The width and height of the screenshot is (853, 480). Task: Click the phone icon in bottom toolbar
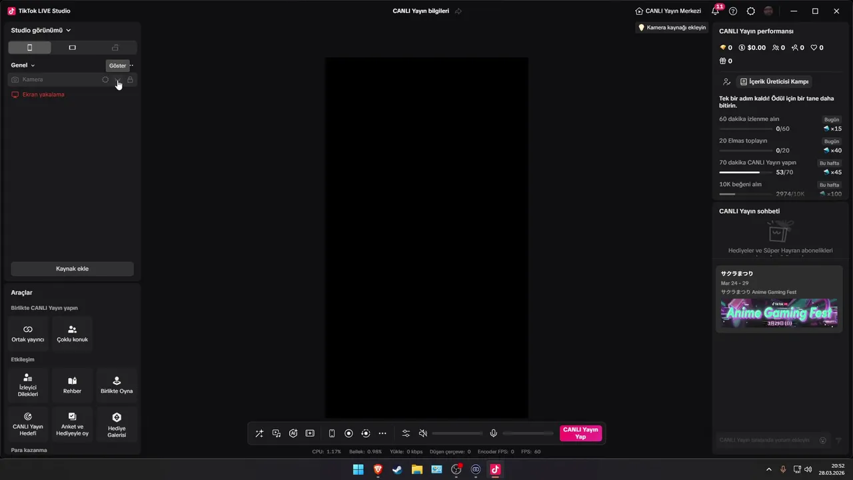pos(332,433)
